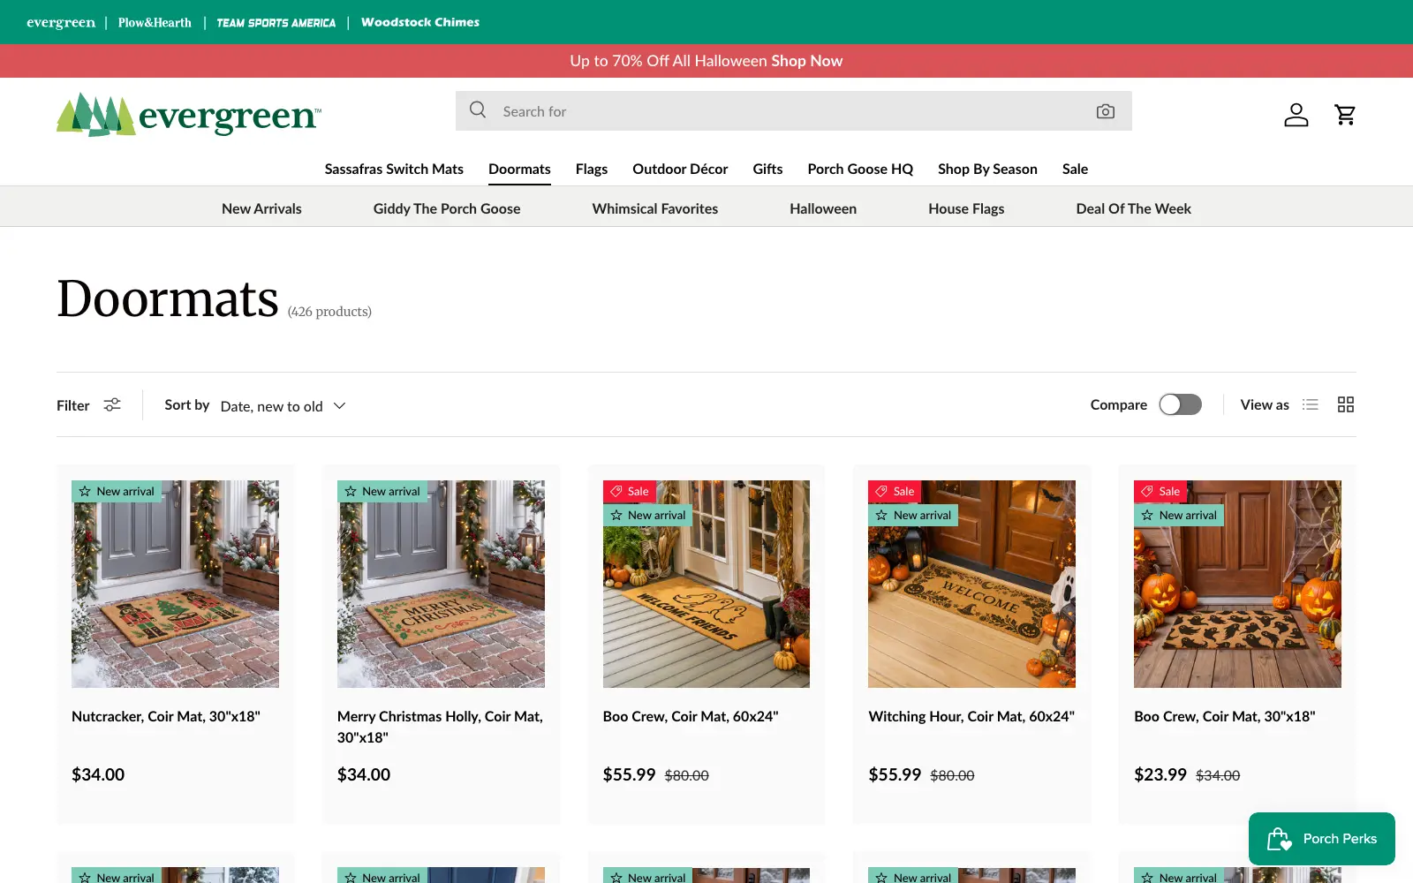Open Porch Perks rewards button
This screenshot has height=883, width=1413.
coord(1321,839)
